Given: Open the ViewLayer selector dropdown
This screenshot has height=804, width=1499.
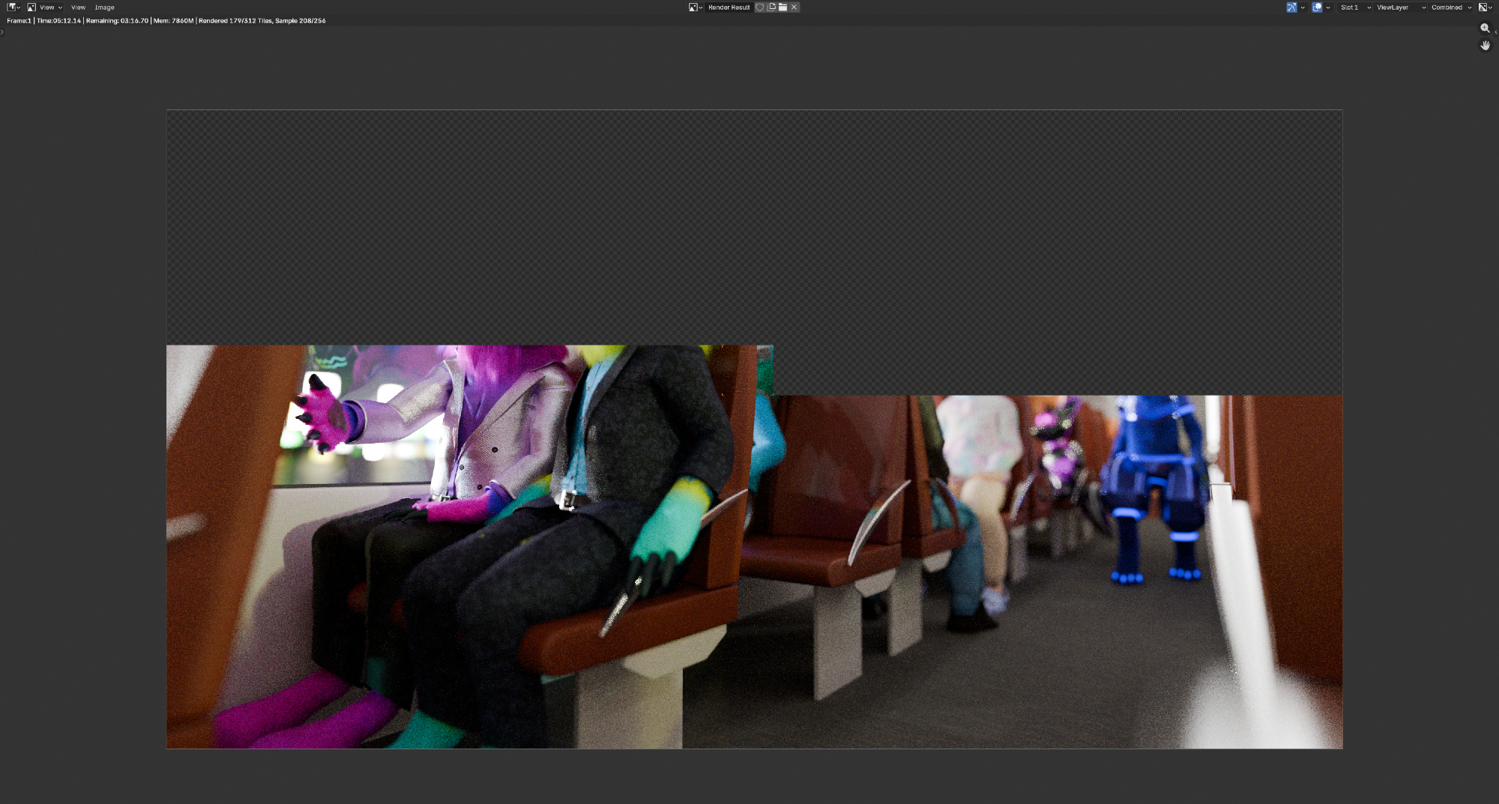Looking at the screenshot, I should [1400, 7].
